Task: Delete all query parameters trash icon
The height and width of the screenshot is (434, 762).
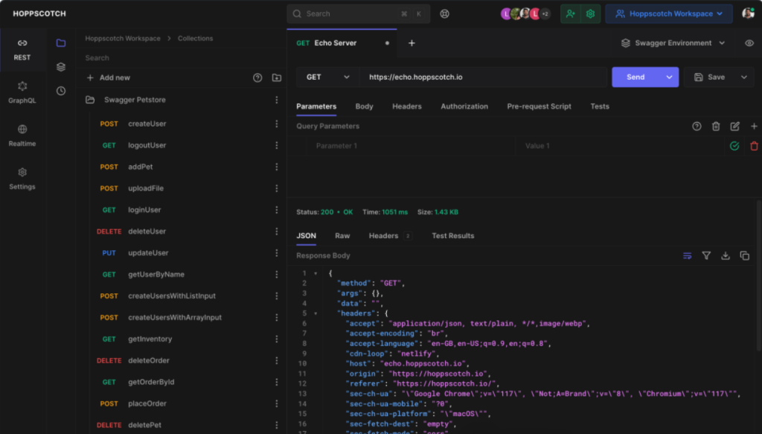Action: [x=716, y=127]
